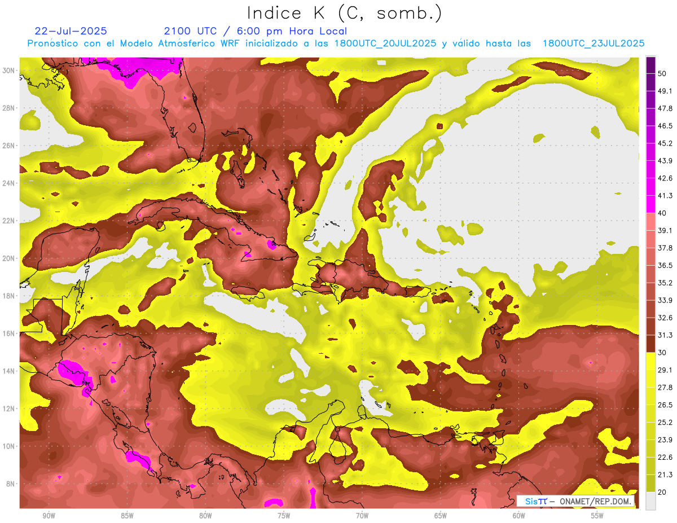
Task: Click the '70W' longitude label
Action: pos(362,516)
